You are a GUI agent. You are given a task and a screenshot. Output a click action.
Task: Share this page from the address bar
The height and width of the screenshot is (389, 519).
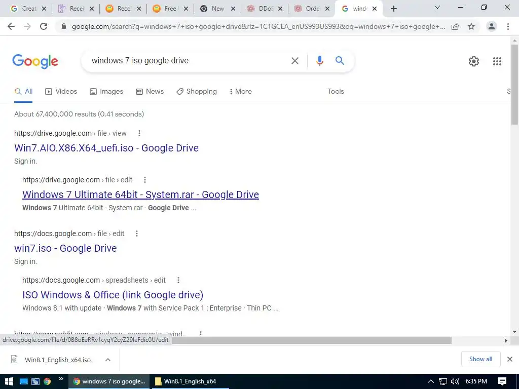pos(455,26)
